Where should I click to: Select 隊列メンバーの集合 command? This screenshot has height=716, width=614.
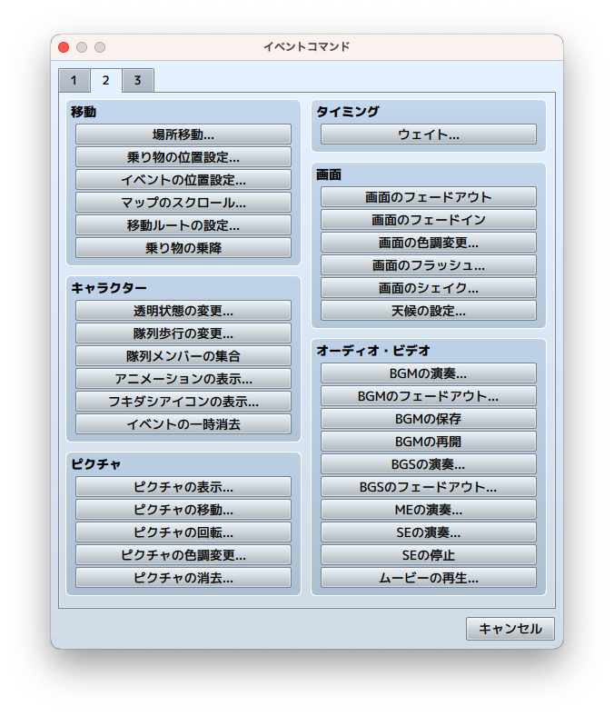pyautogui.click(x=183, y=356)
